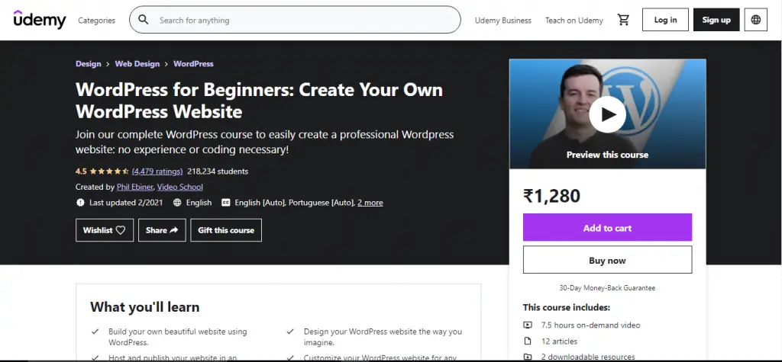The width and height of the screenshot is (782, 362).
Task: Click the search magnifier icon
Action: (143, 21)
